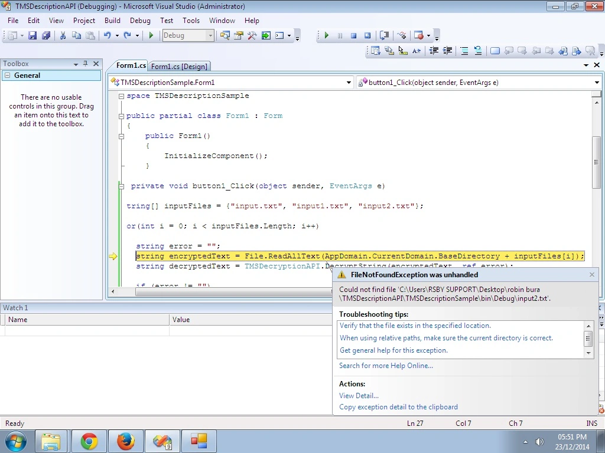Collapse the Form1 class outline region

(122, 116)
